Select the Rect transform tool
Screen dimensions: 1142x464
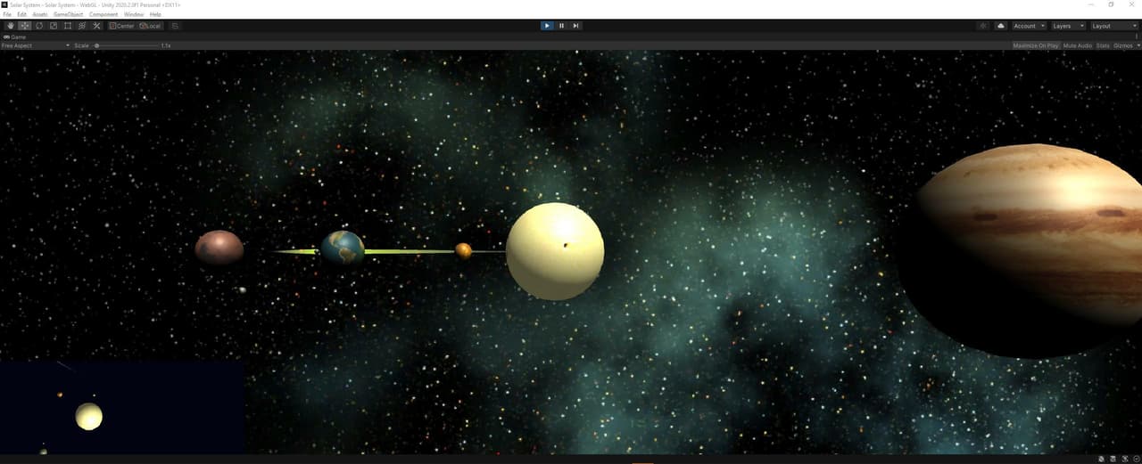(68, 26)
